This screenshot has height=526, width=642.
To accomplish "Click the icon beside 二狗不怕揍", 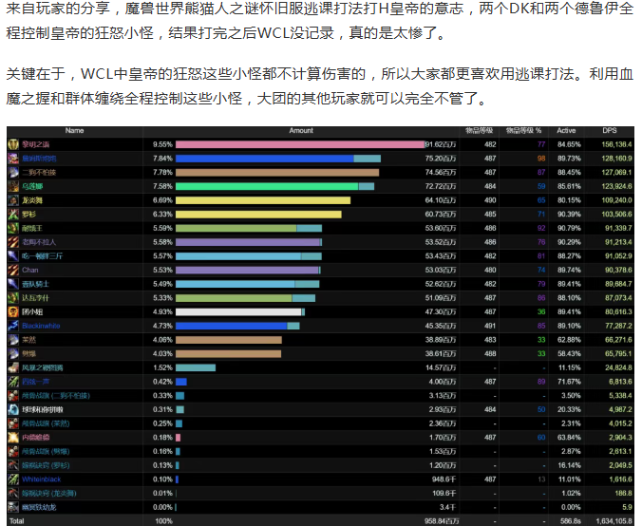I will coord(13,172).
